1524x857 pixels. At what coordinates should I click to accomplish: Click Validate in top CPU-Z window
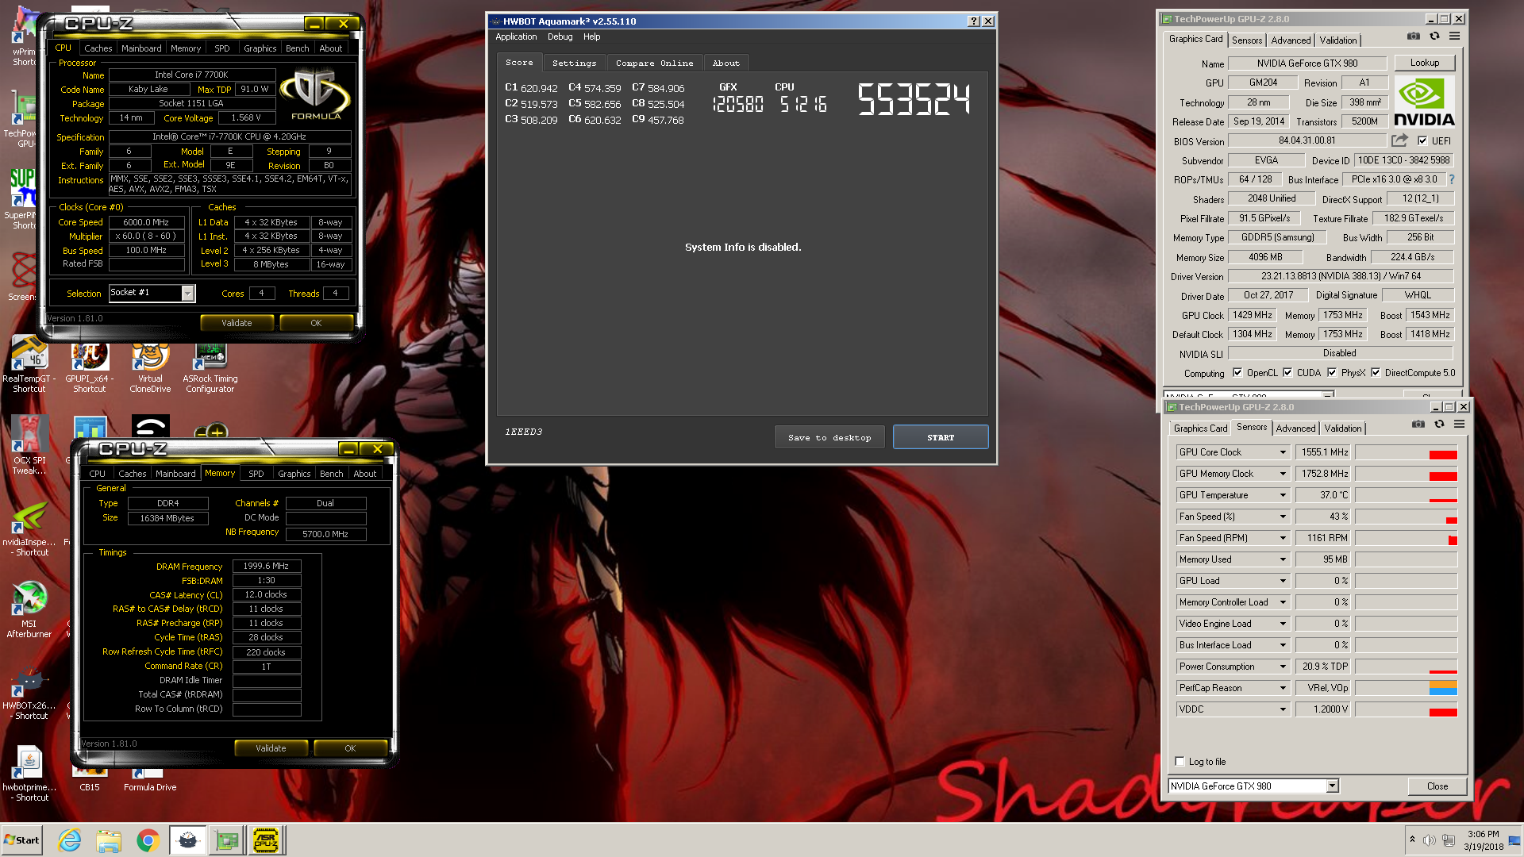coord(237,323)
